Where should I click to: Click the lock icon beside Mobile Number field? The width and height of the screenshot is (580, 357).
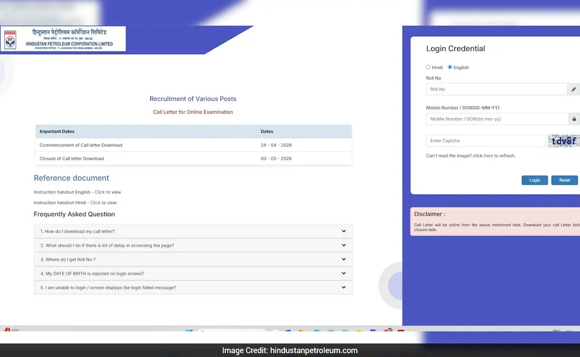point(574,119)
